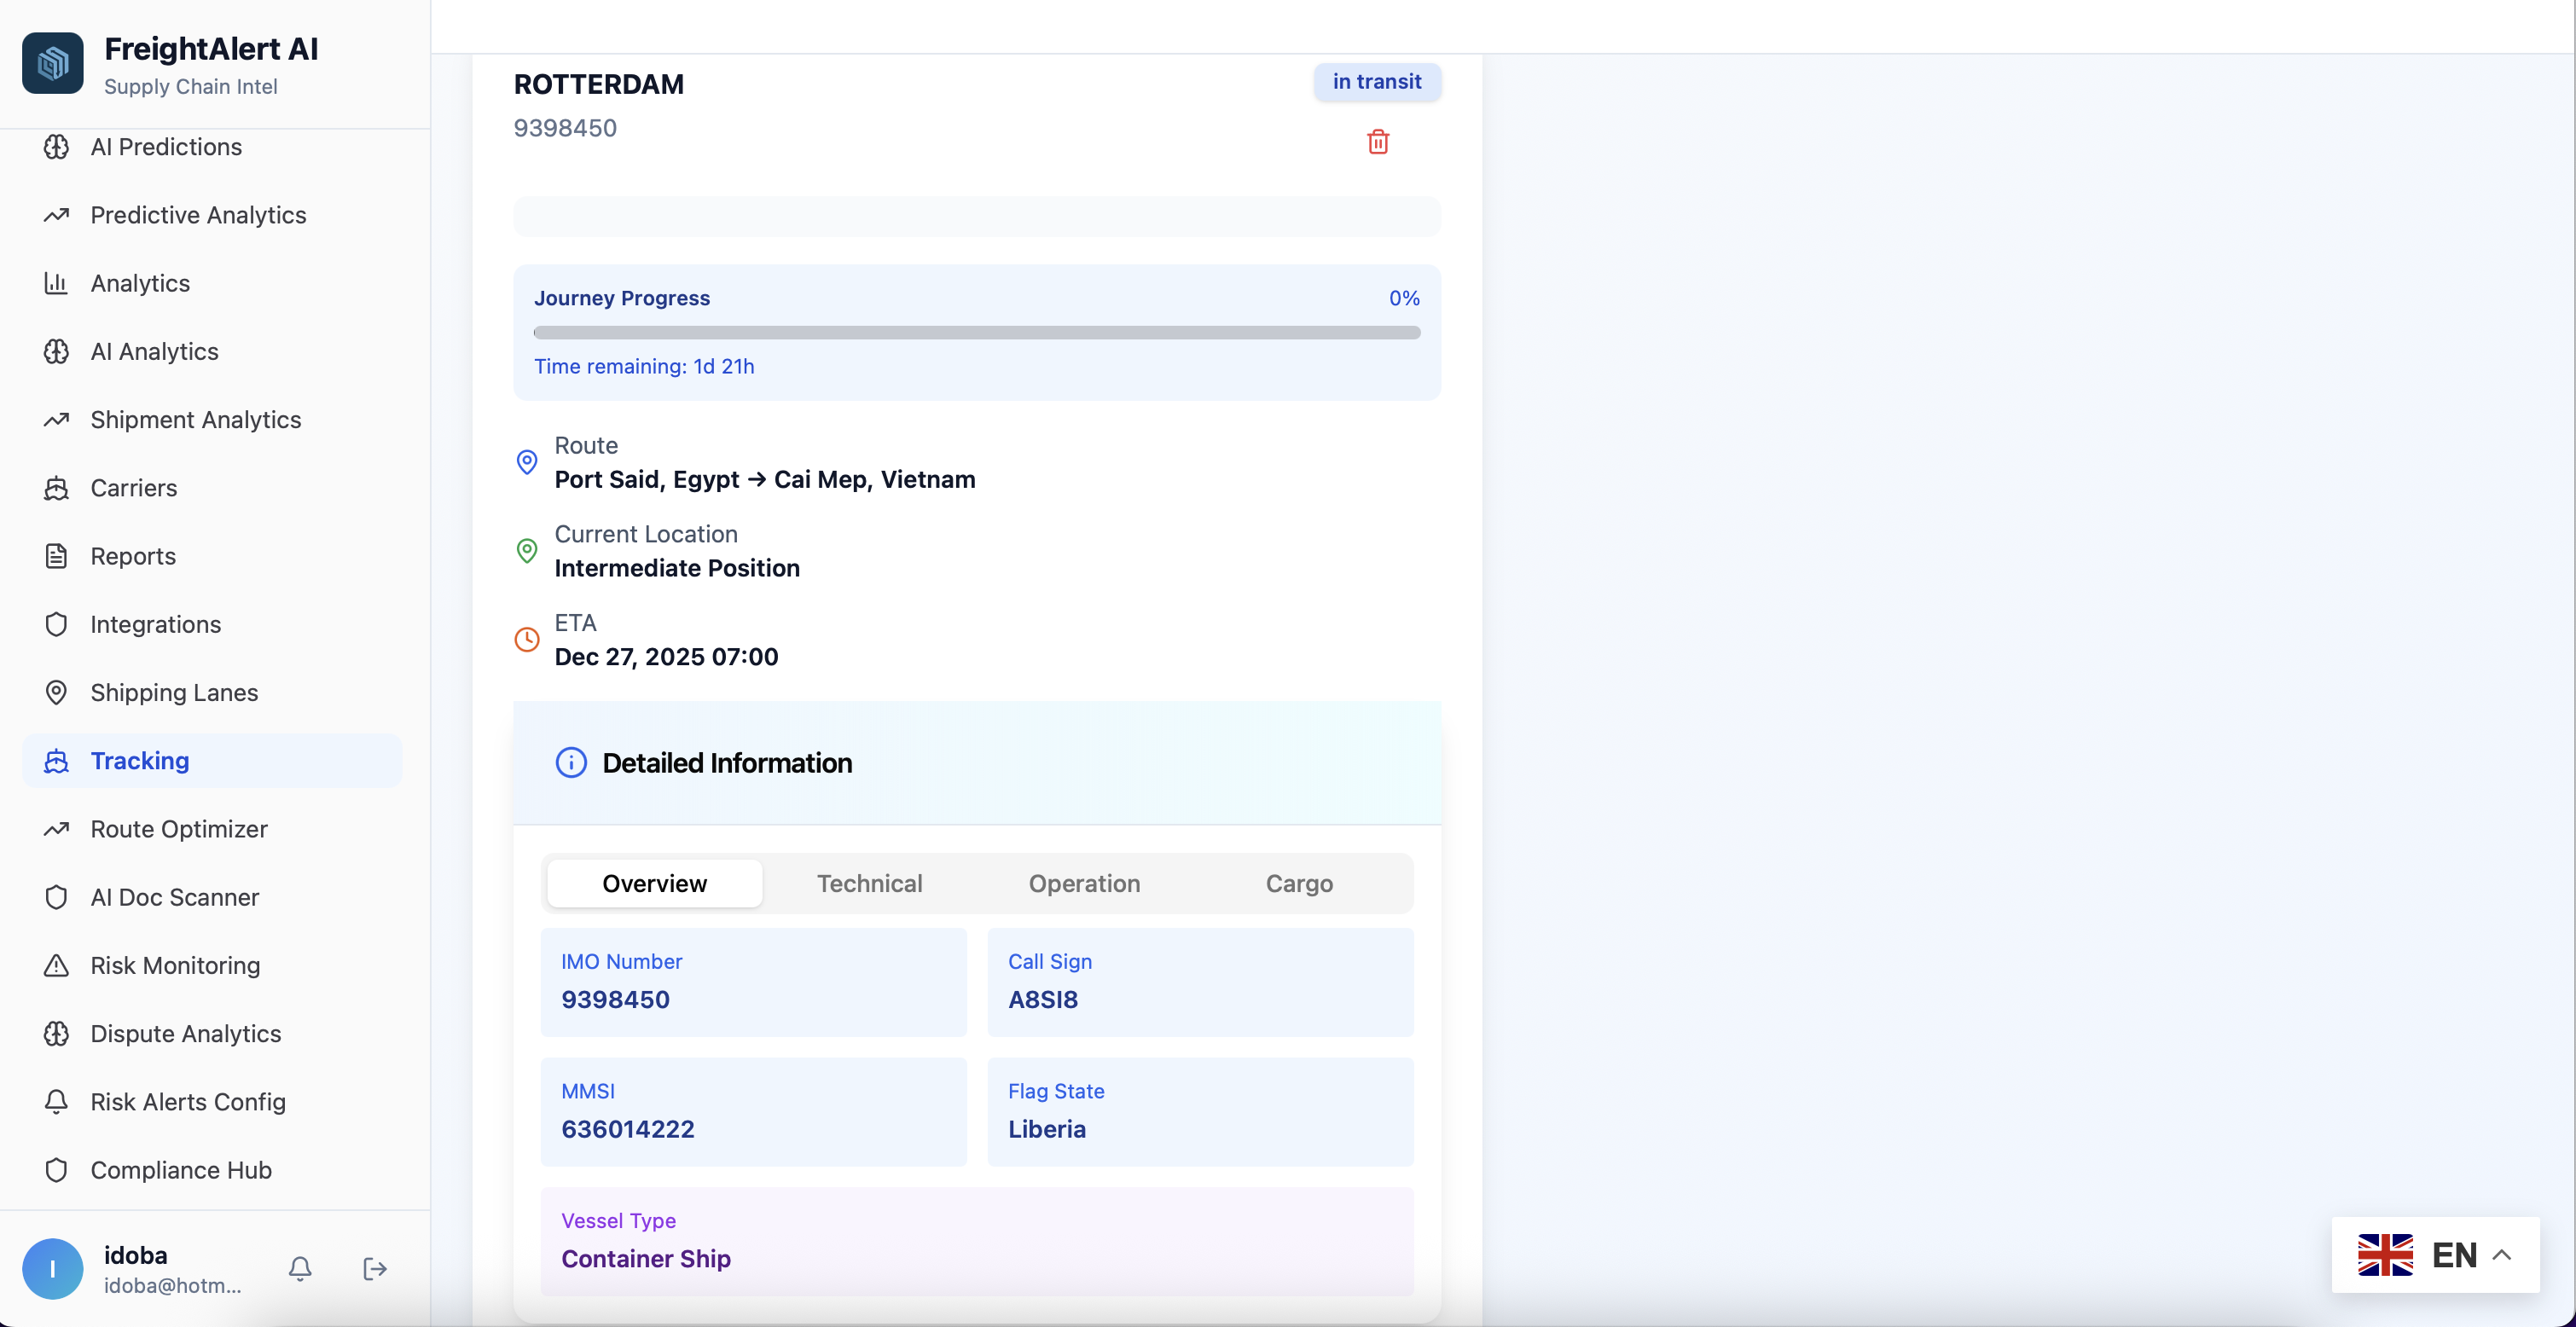The image size is (2576, 1327).
Task: Click the 'in transit' status badge
Action: pos(1377,81)
